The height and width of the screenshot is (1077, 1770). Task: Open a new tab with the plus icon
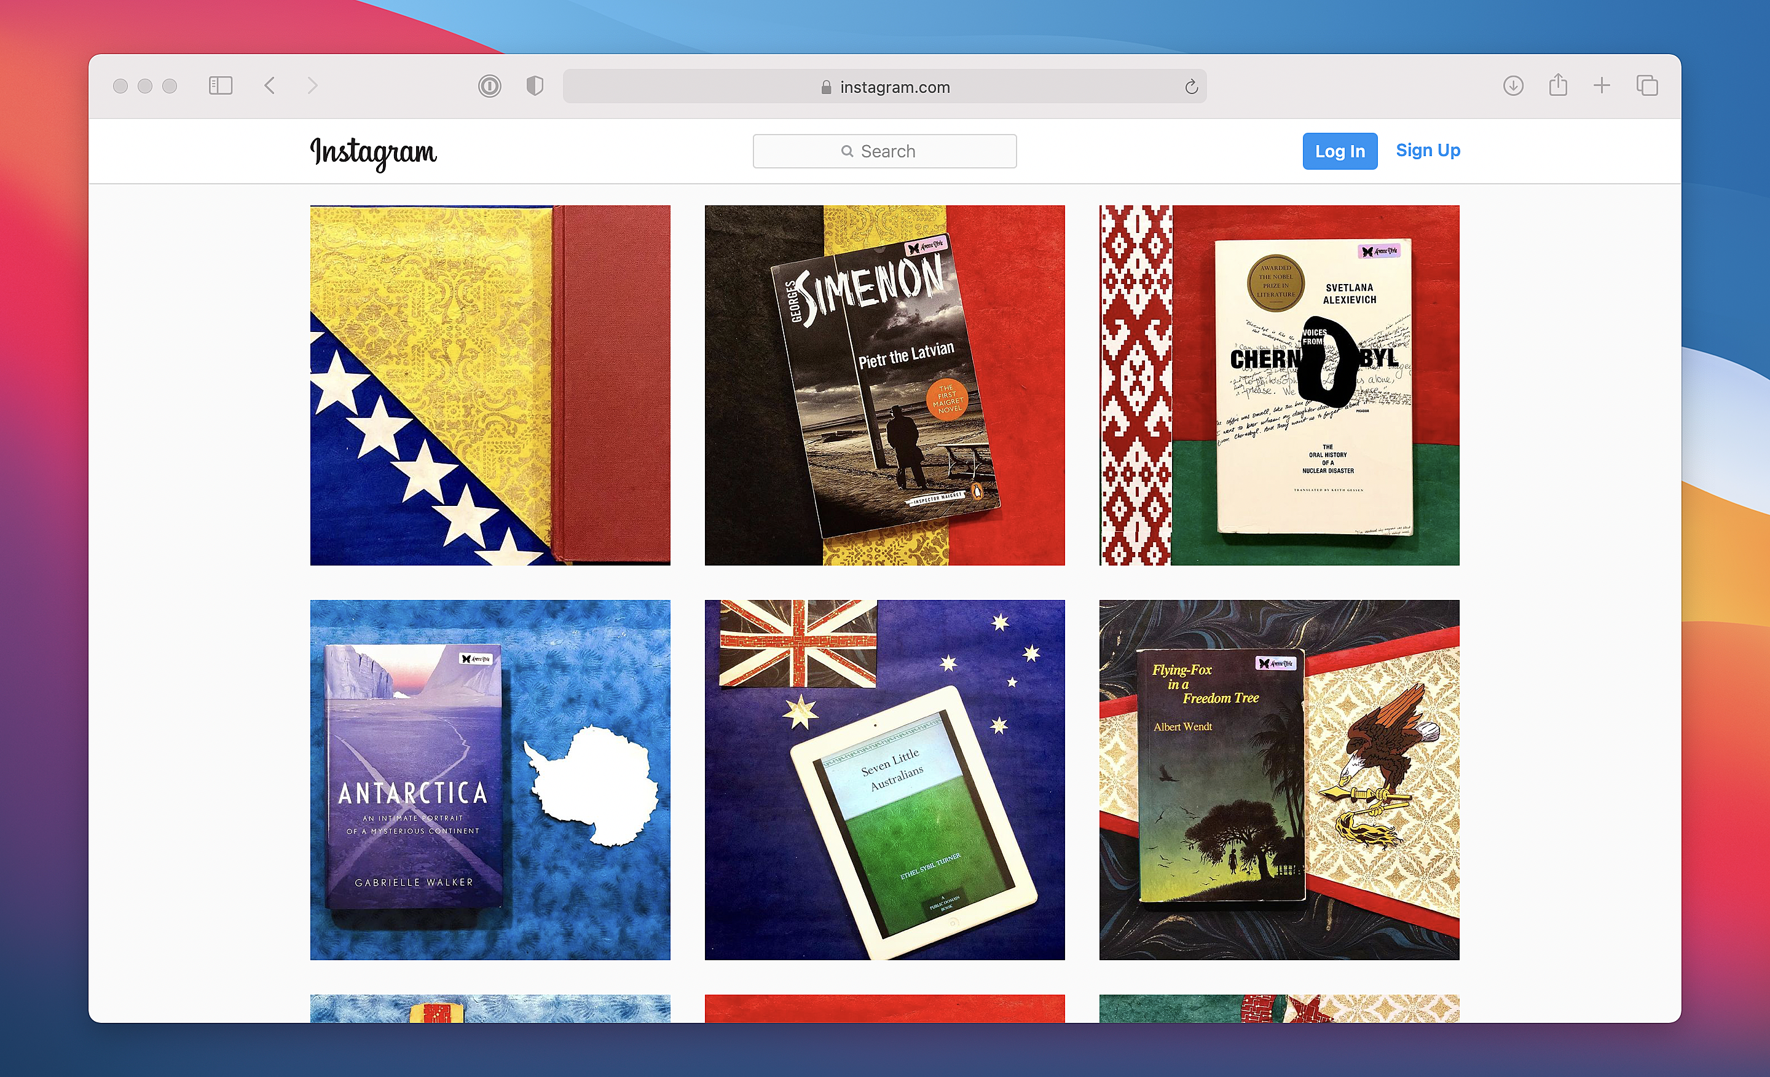pos(1602,86)
